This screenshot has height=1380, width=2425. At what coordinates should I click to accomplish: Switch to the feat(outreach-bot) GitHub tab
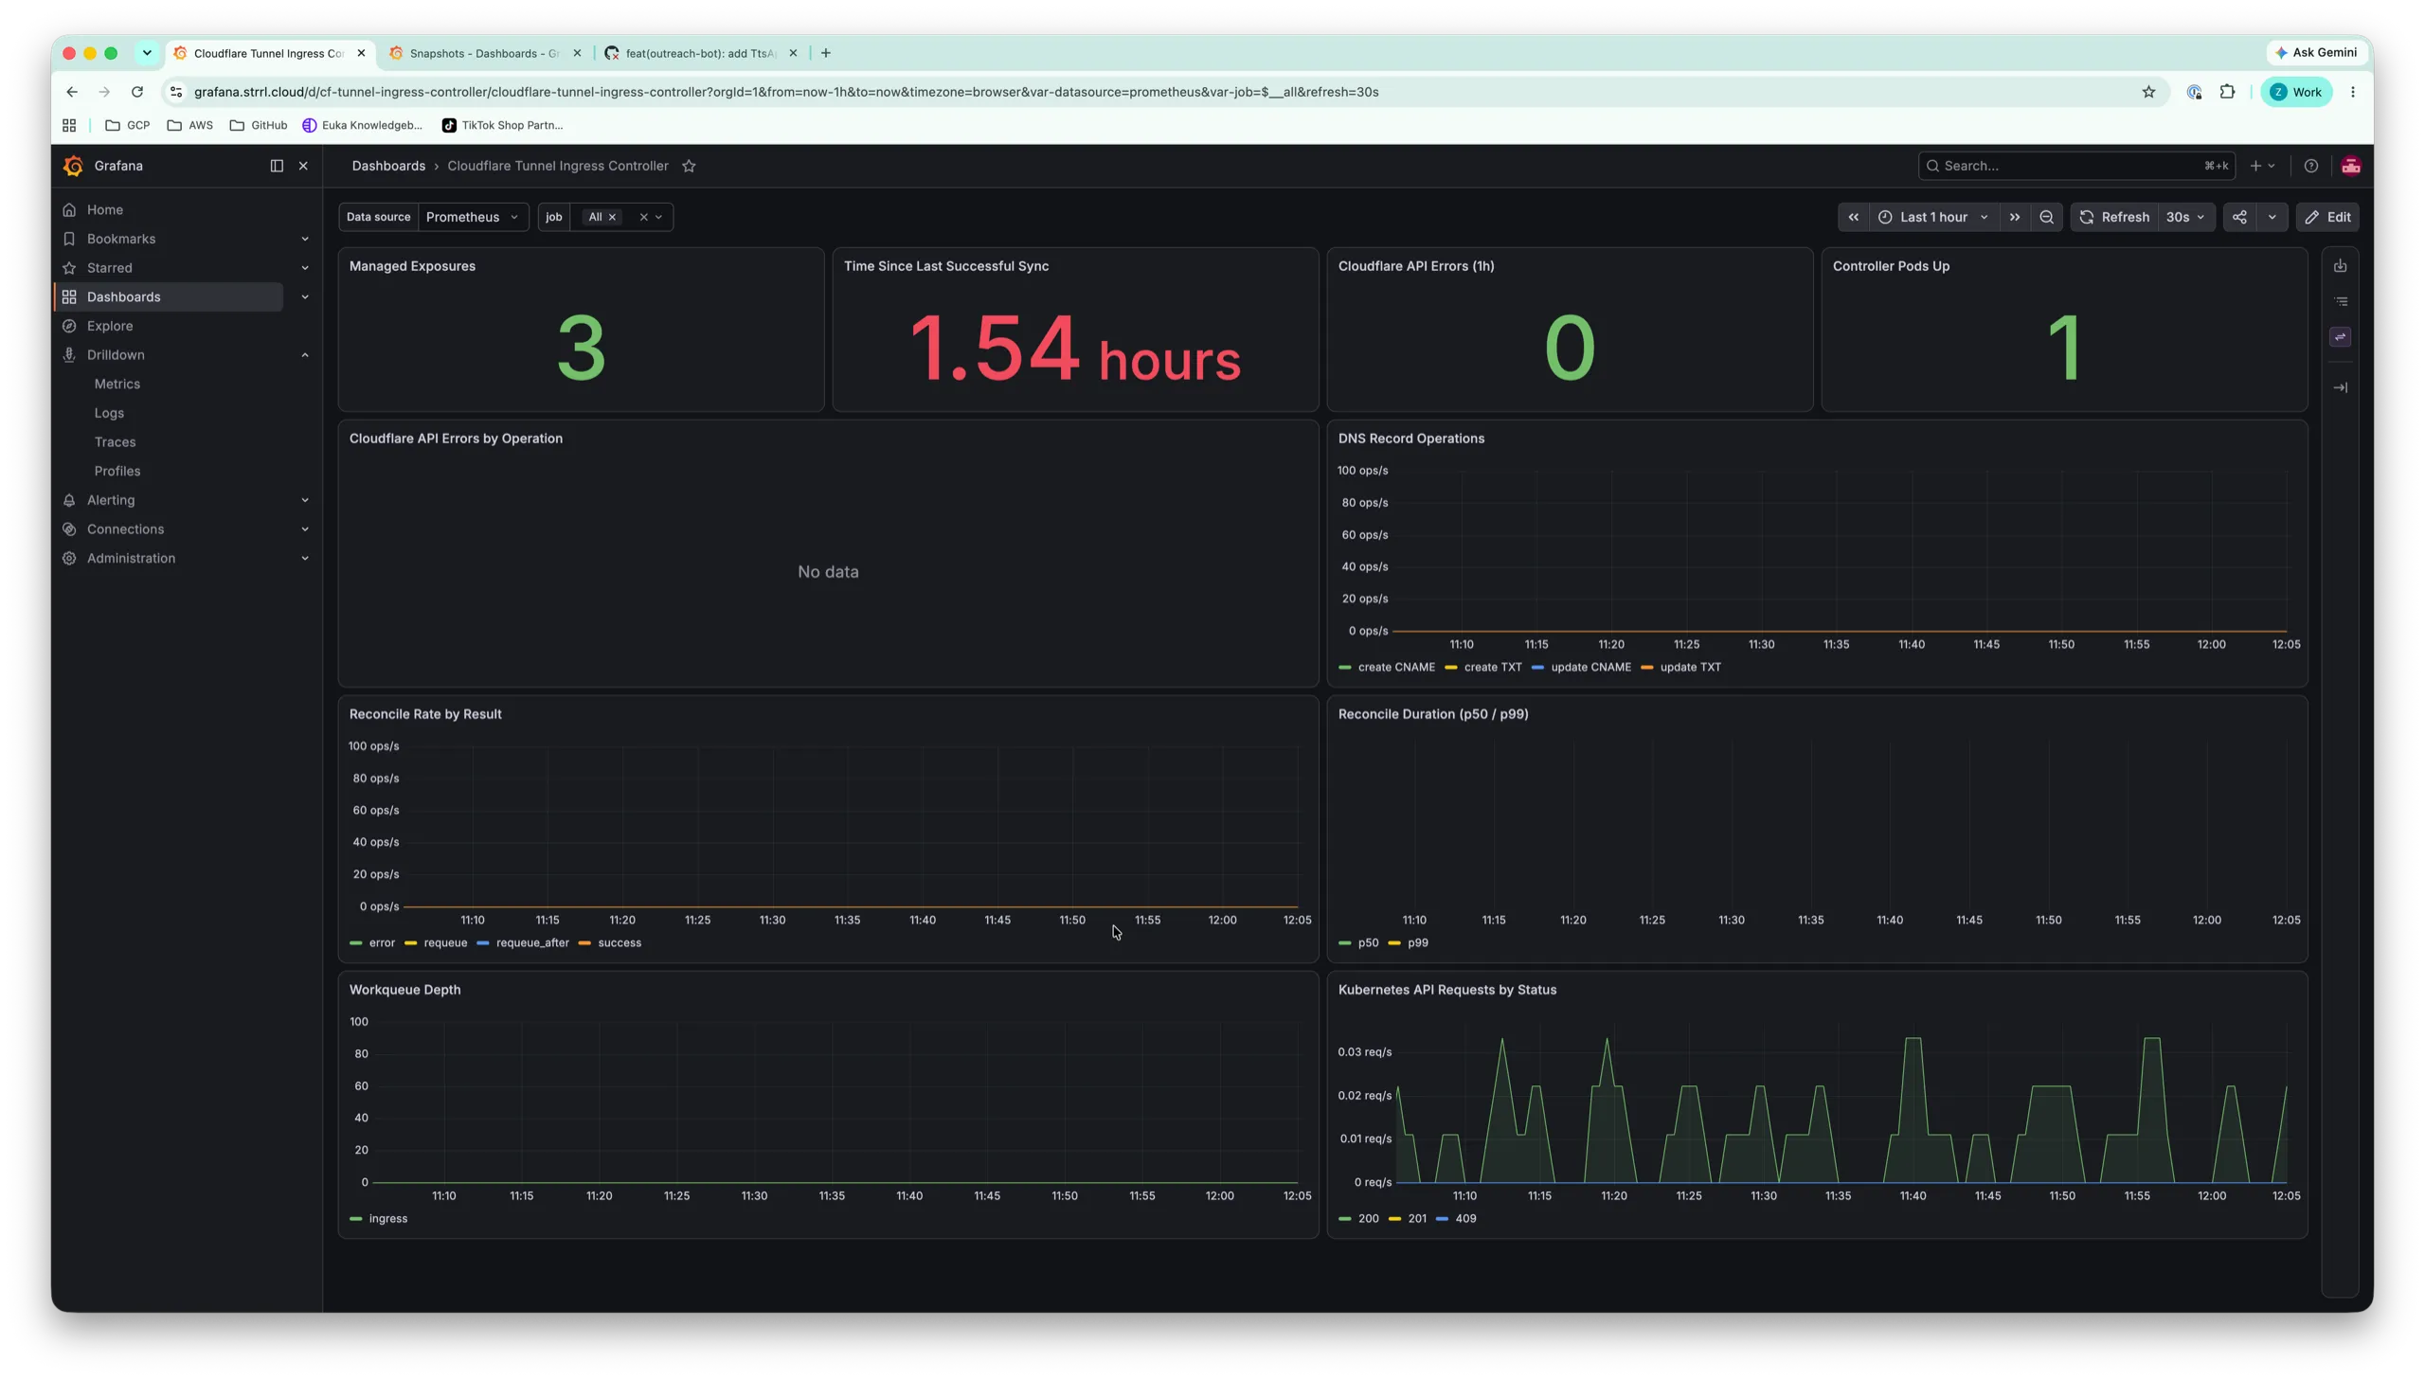click(x=699, y=53)
